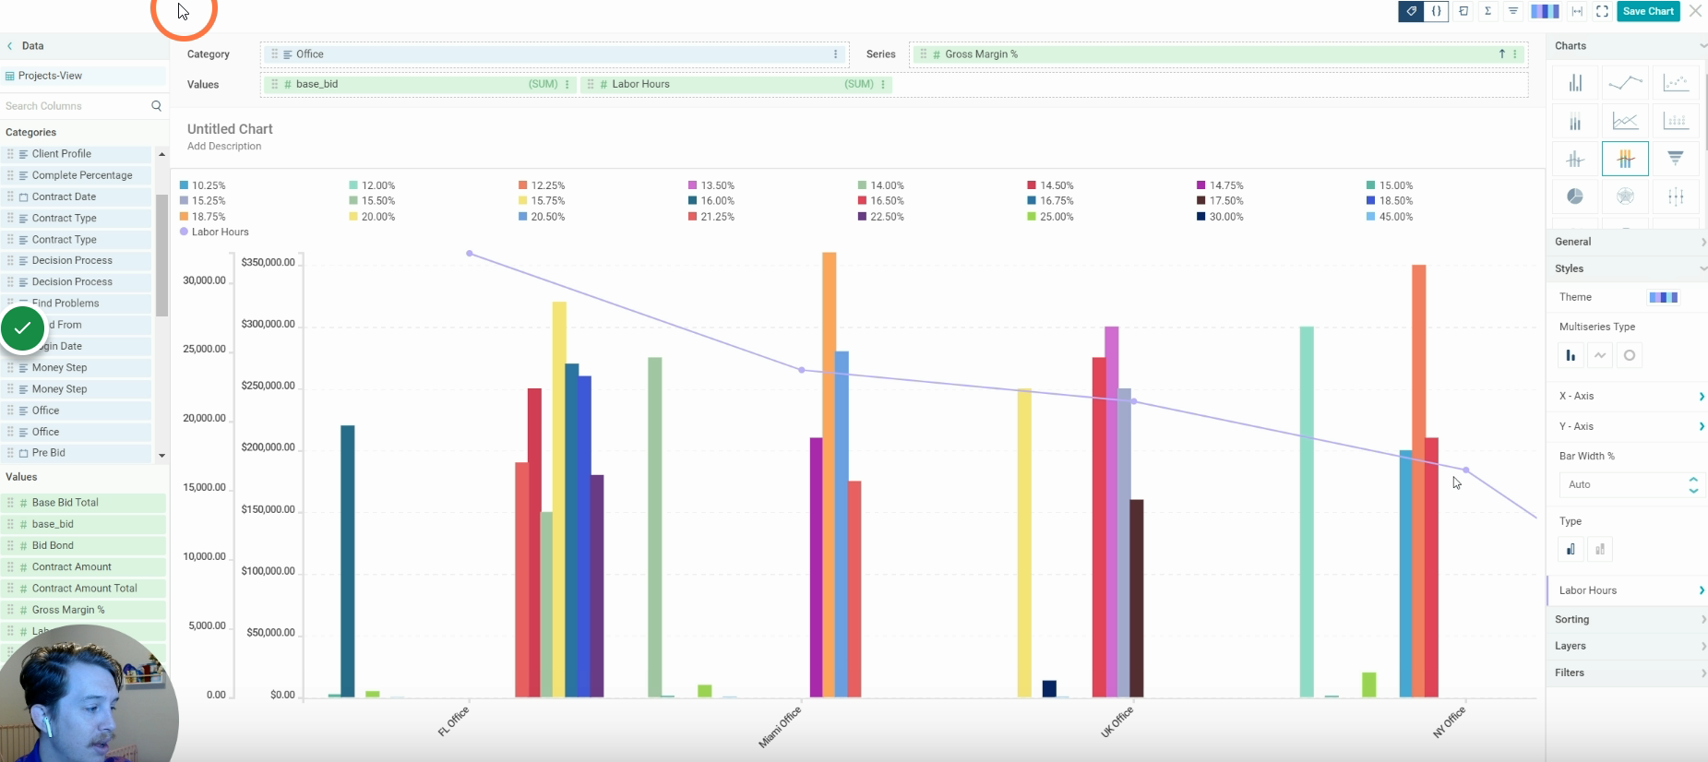The width and height of the screenshot is (1708, 762).
Task: Expand the Y - Axis settings
Action: click(x=1630, y=426)
